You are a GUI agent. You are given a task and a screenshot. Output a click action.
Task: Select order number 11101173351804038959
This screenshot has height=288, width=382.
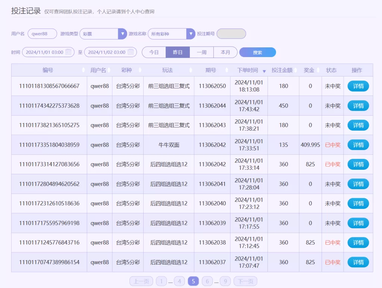(49, 145)
